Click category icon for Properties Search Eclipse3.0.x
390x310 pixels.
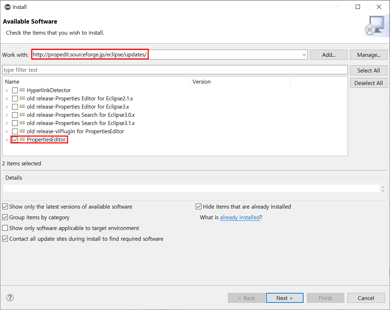pos(22,114)
